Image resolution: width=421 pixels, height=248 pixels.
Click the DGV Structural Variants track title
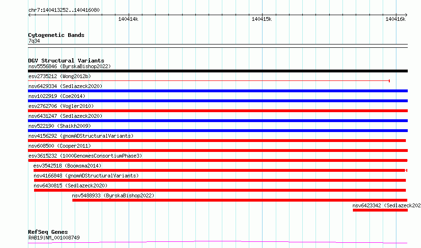[66, 61]
